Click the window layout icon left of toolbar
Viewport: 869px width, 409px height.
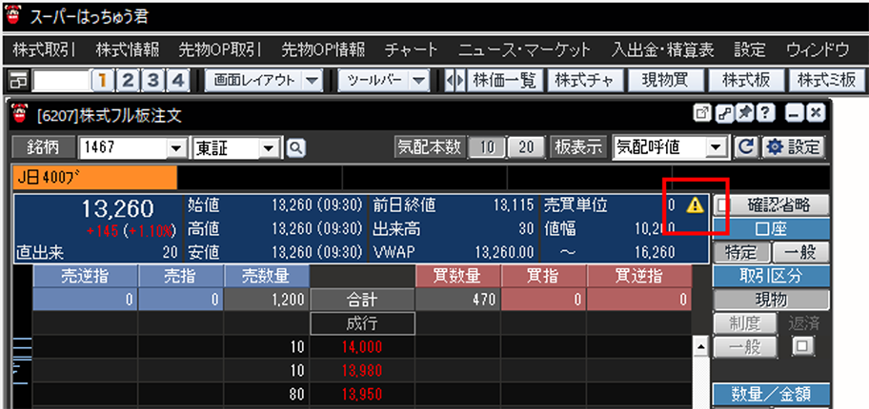19,80
